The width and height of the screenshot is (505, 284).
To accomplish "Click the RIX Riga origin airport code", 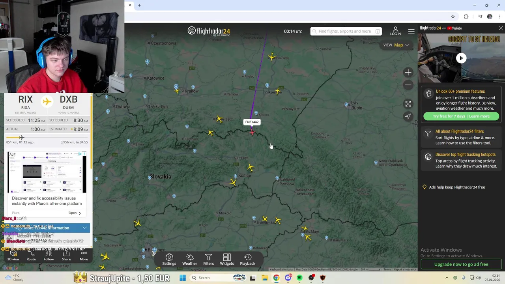I will click(25, 99).
